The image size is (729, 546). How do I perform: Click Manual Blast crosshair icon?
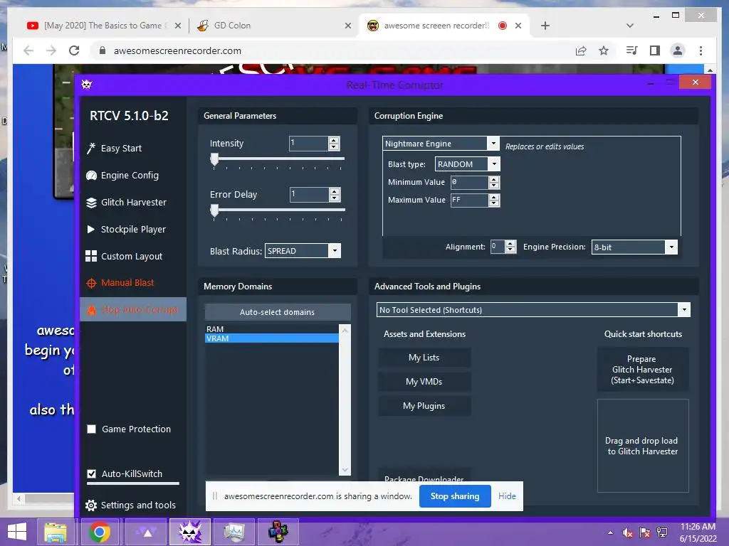pos(91,283)
